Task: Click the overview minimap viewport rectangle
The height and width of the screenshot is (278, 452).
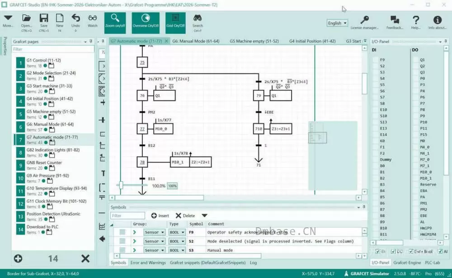Action: point(317,138)
